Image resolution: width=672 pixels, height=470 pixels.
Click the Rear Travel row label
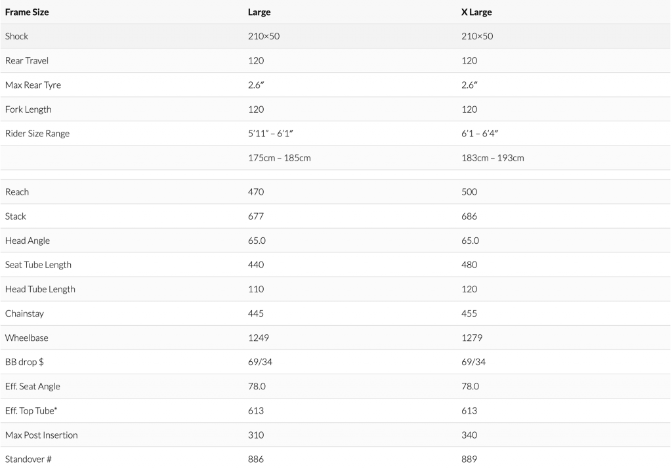(27, 60)
